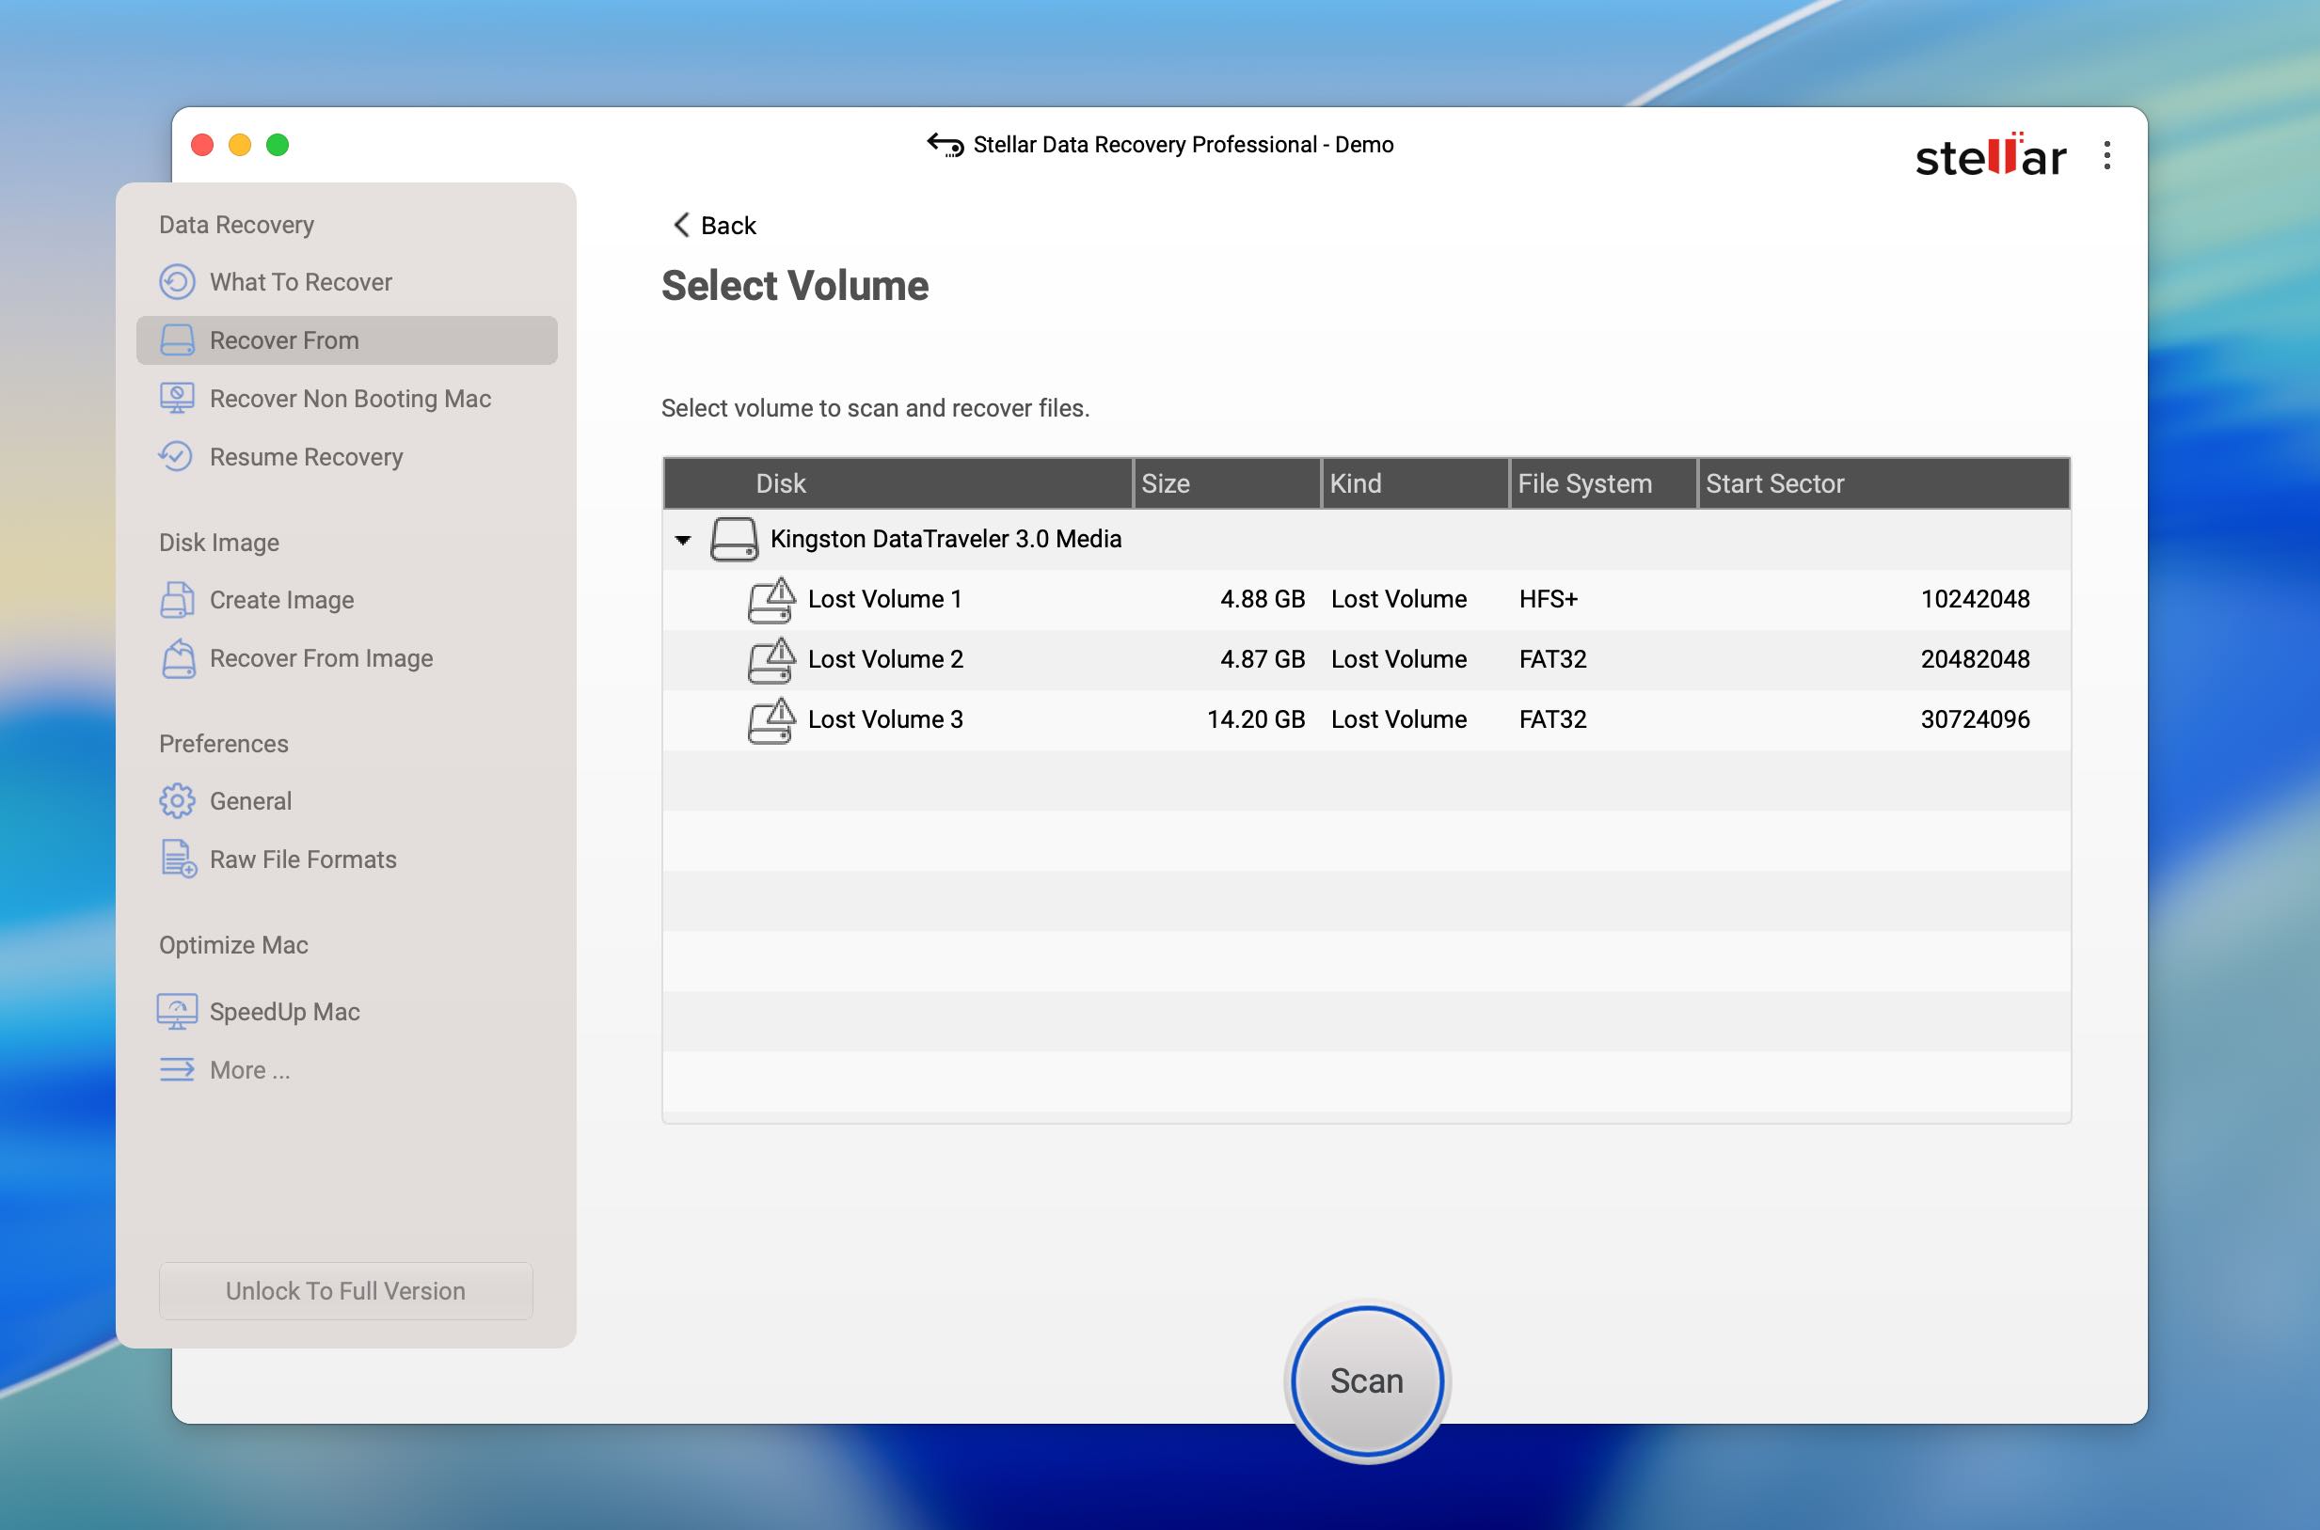The height and width of the screenshot is (1530, 2320).
Task: Sort by the Kind column header
Action: point(1415,483)
